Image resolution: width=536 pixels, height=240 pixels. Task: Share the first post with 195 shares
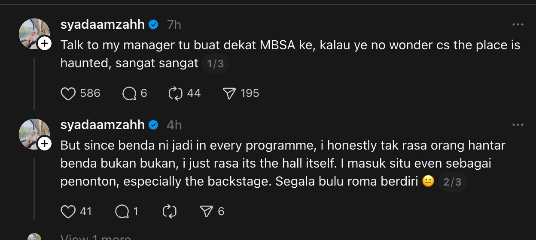(x=230, y=93)
